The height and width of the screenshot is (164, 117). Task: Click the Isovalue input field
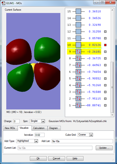(40, 135)
